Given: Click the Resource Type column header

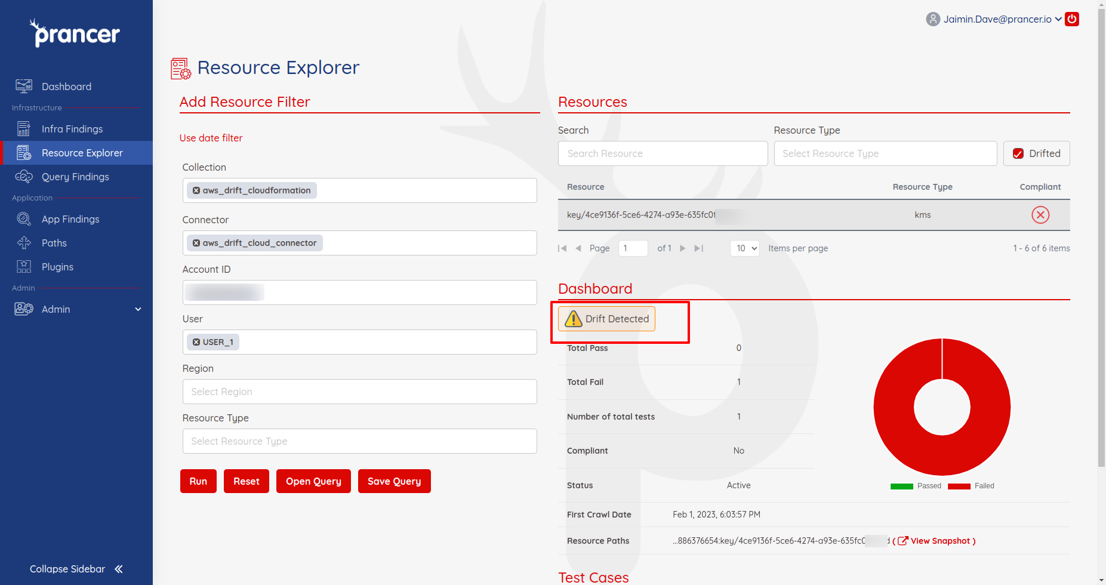Looking at the screenshot, I should click(x=923, y=187).
